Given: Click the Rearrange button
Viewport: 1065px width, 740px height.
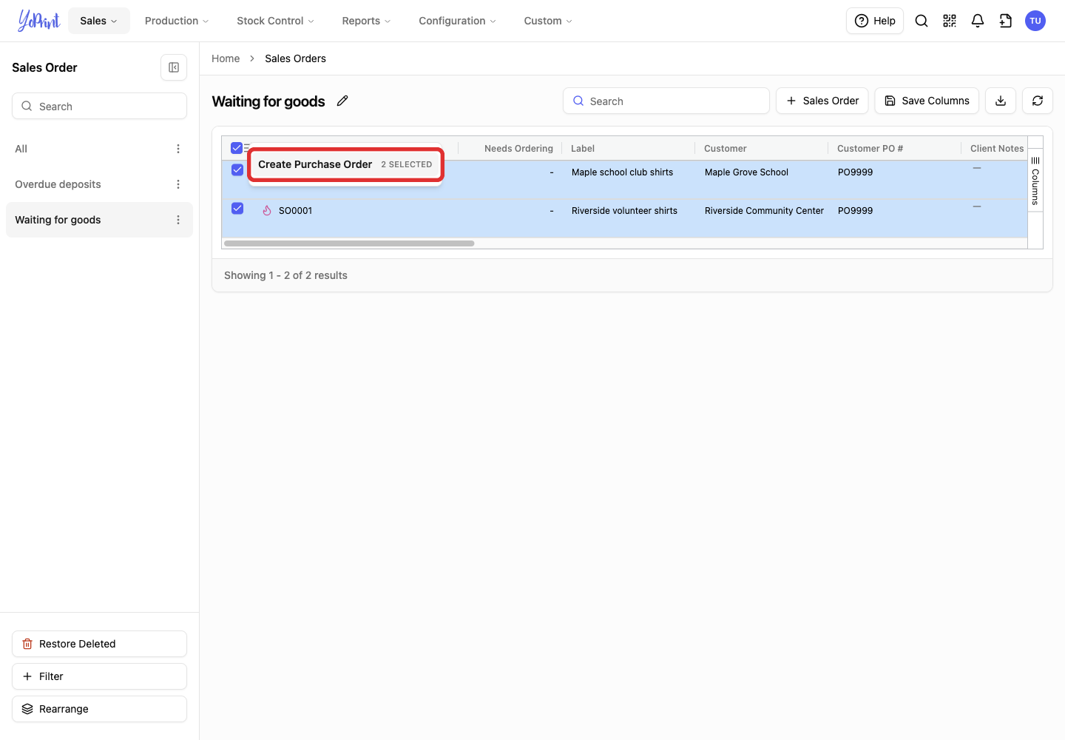Looking at the screenshot, I should 99,709.
